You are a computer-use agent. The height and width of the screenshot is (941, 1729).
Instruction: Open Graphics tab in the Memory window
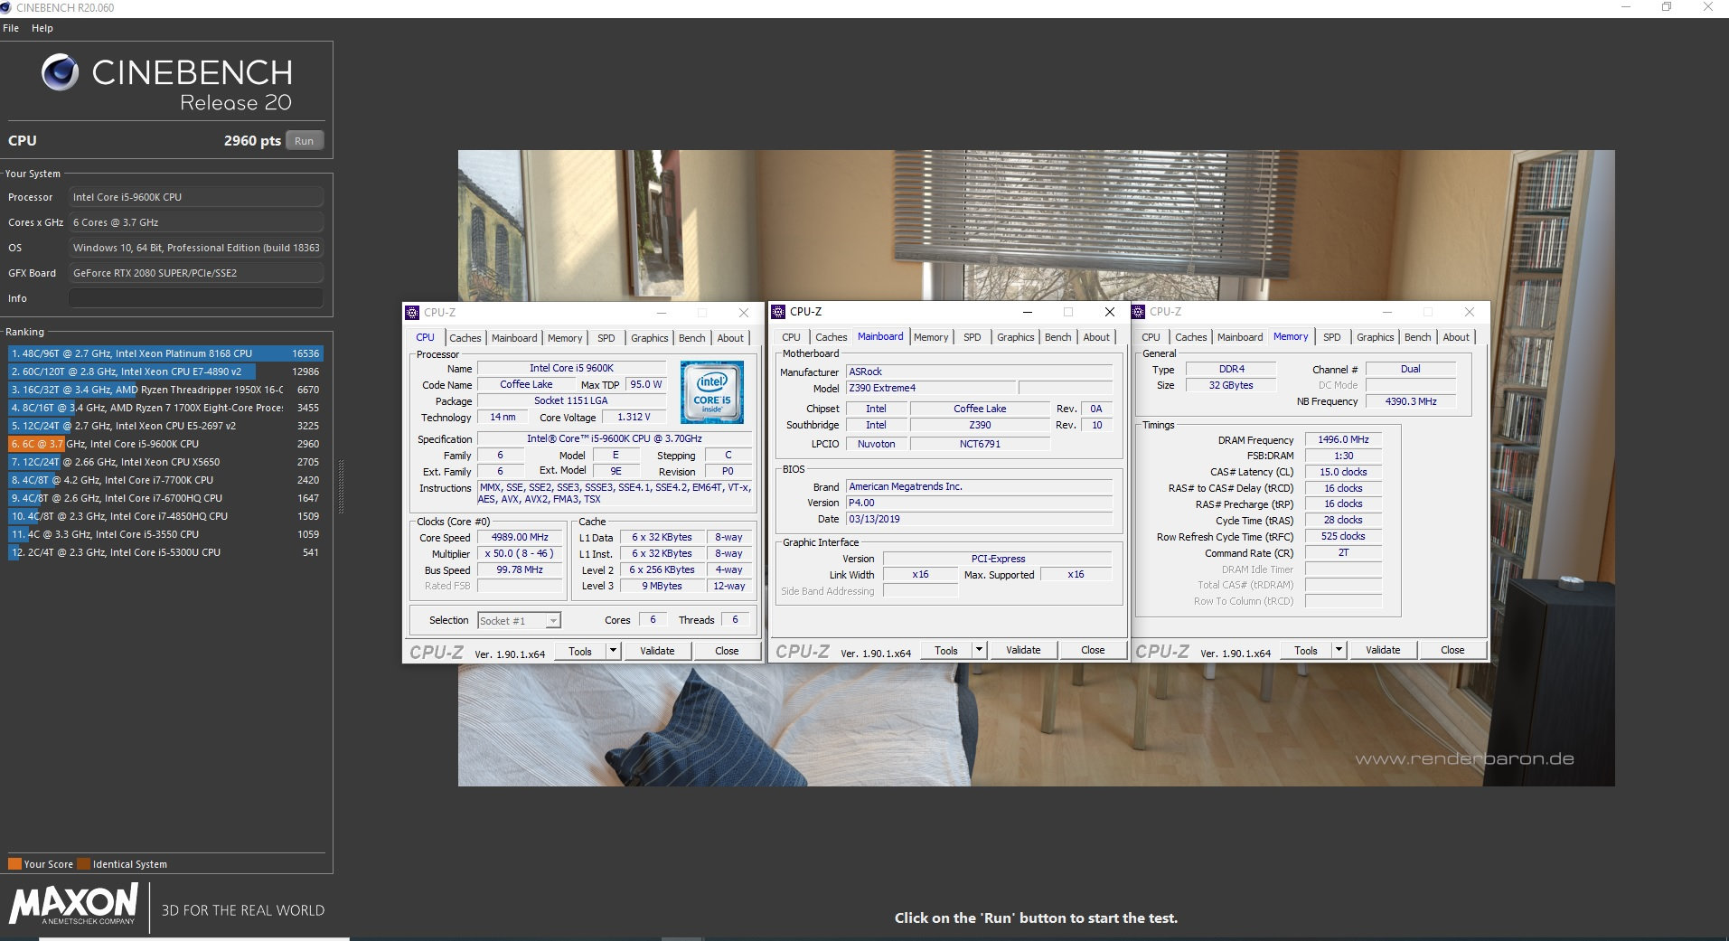(x=1376, y=337)
